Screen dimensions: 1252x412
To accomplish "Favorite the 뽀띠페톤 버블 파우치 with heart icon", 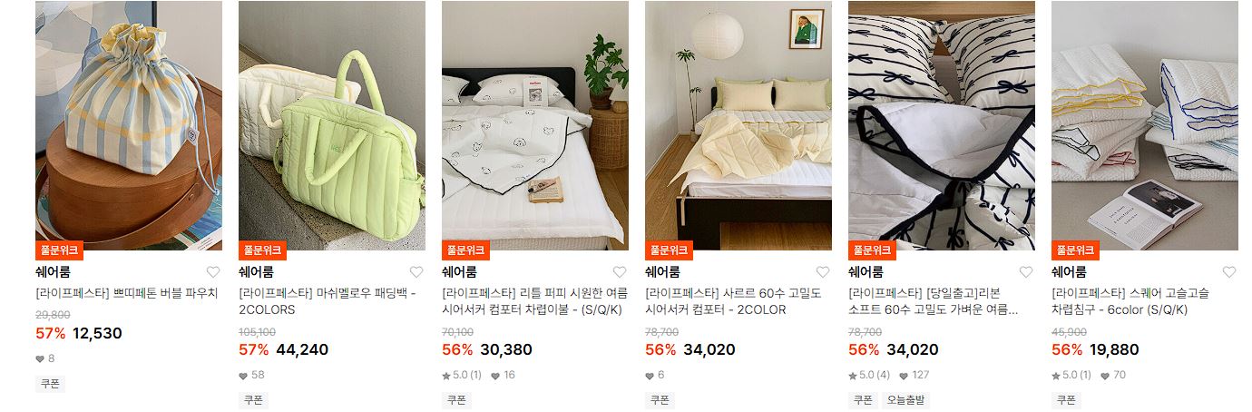I will 213,272.
